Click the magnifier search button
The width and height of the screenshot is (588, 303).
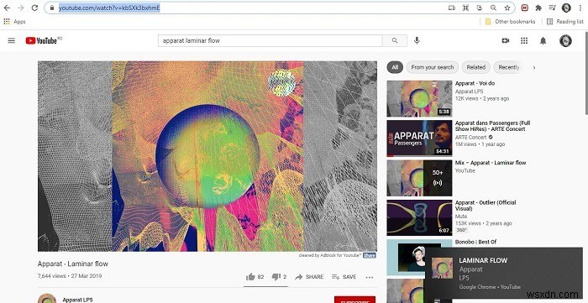point(395,40)
